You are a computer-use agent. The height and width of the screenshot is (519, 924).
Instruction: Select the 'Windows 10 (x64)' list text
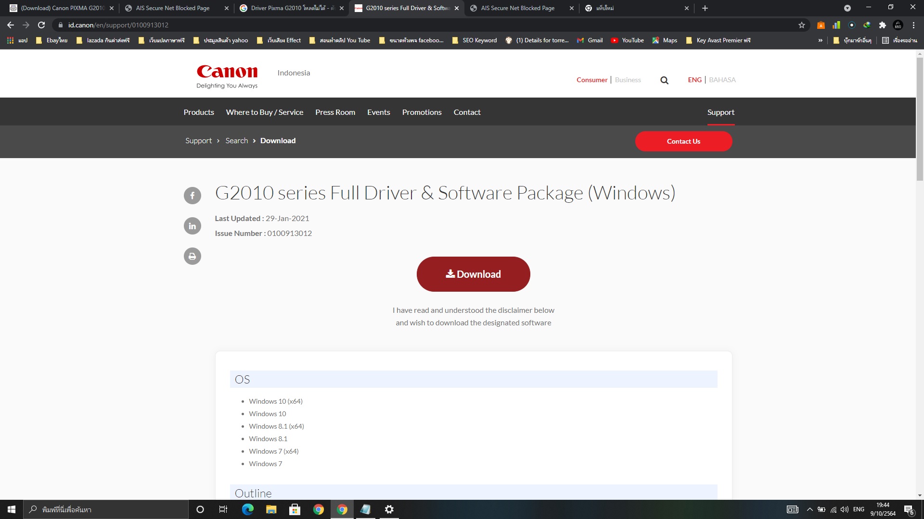[276, 401]
